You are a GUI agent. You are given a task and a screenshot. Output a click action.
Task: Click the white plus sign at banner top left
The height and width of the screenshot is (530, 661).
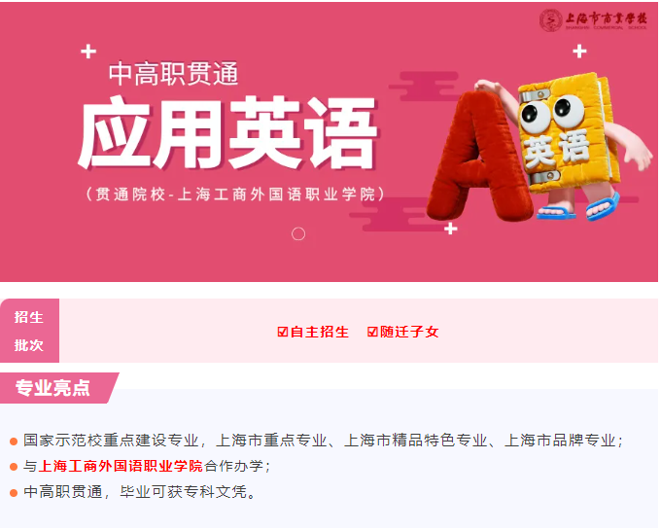(88, 52)
